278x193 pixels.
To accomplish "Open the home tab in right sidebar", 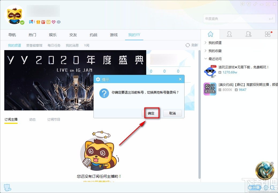I will pos(211,34).
